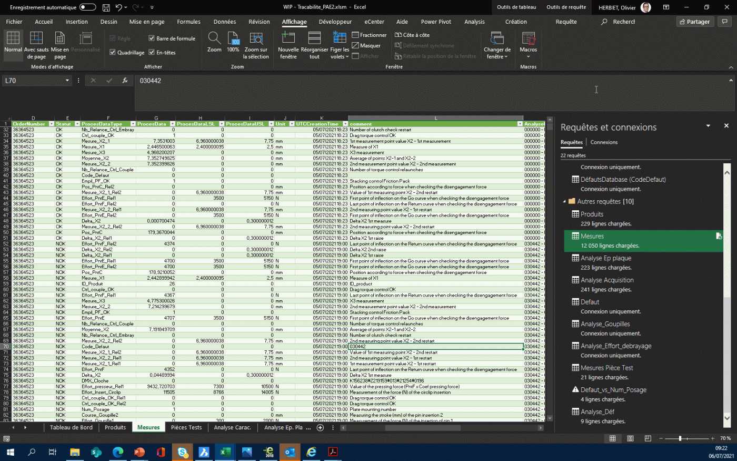Open Excel from the Windows taskbar
The height and width of the screenshot is (461, 737).
tap(225, 452)
